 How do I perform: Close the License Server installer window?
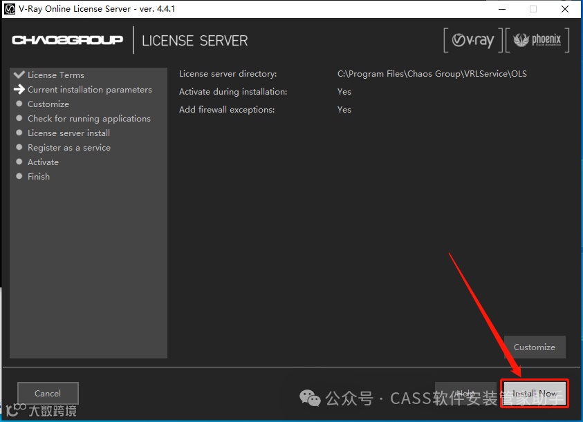pos(565,9)
